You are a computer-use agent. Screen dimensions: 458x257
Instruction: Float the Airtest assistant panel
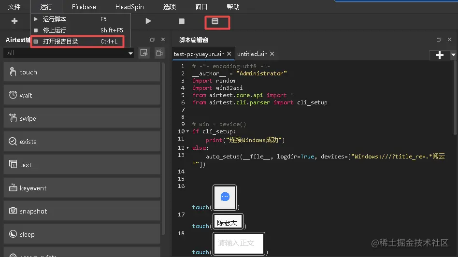coord(152,40)
